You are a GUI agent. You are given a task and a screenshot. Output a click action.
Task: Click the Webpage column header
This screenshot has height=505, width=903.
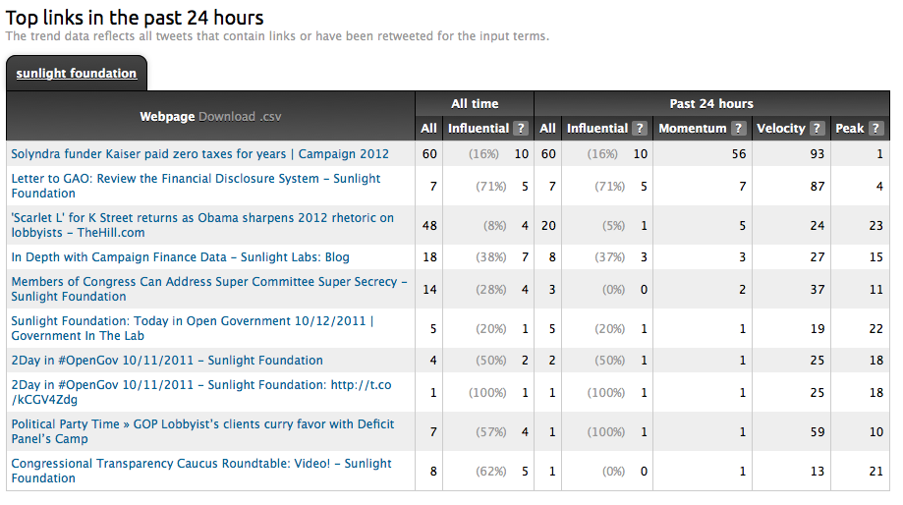click(x=167, y=116)
